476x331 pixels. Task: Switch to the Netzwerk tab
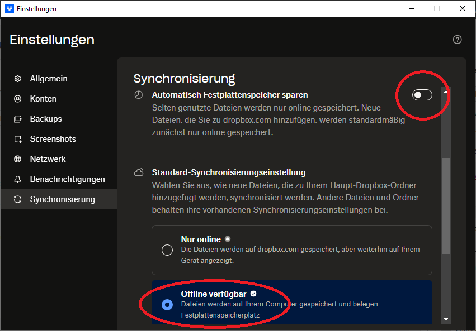coord(48,159)
